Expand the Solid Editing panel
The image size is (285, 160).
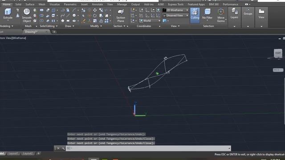tap(49, 26)
